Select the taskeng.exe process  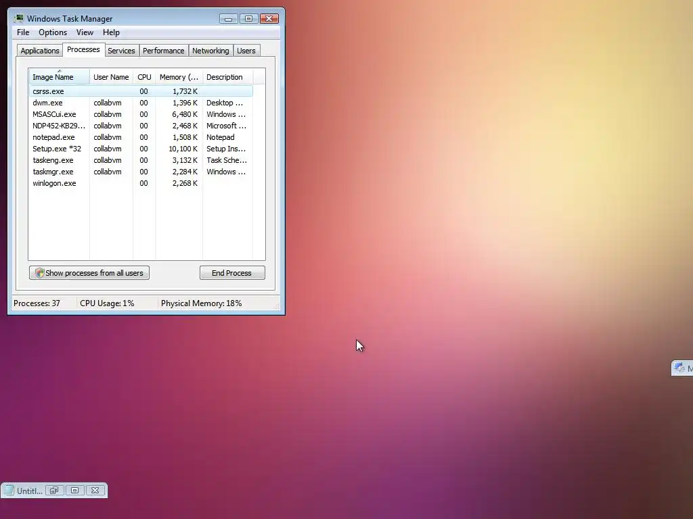point(141,160)
